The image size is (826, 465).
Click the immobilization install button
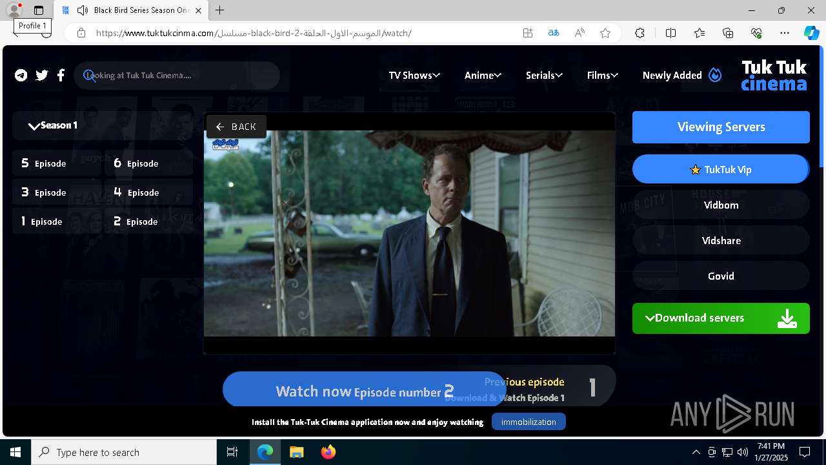[x=529, y=422]
